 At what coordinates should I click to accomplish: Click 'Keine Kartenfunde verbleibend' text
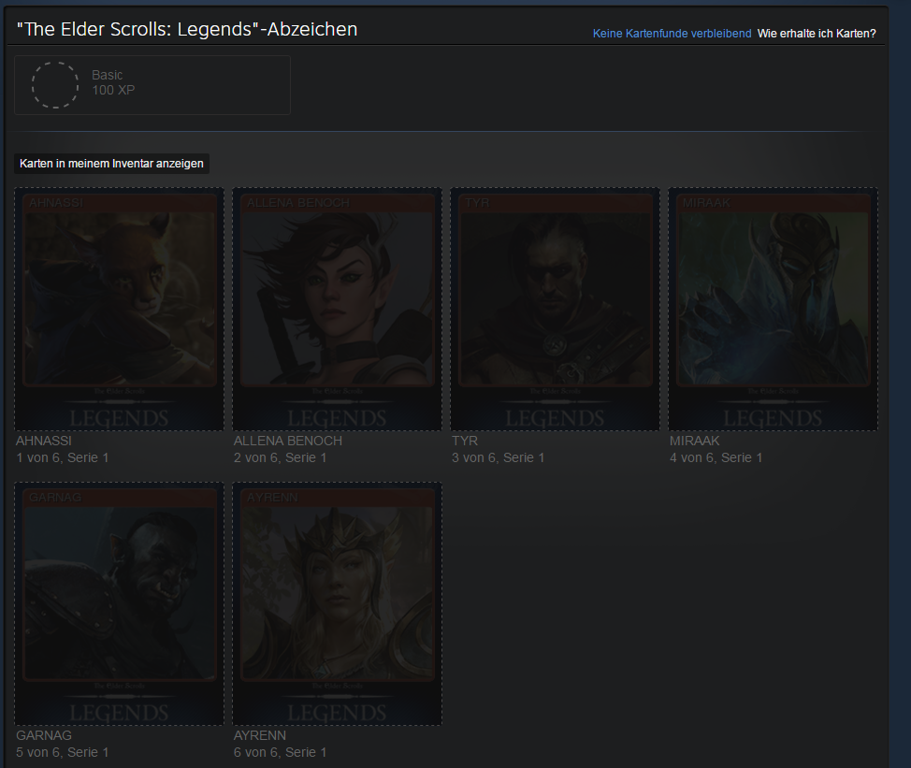[x=672, y=34]
